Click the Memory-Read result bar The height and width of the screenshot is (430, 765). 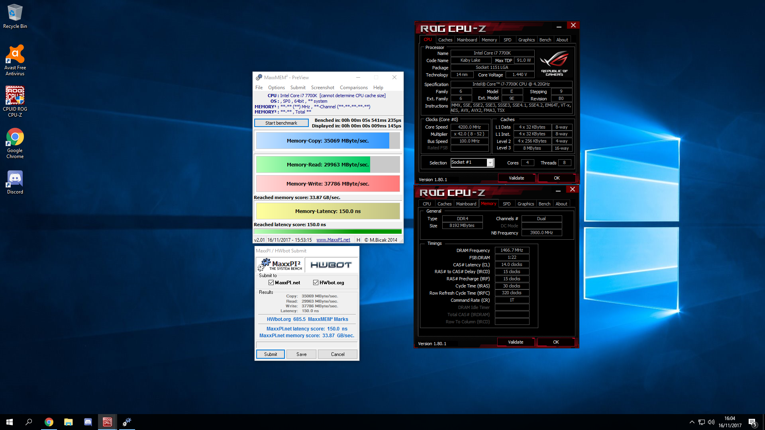(328, 164)
